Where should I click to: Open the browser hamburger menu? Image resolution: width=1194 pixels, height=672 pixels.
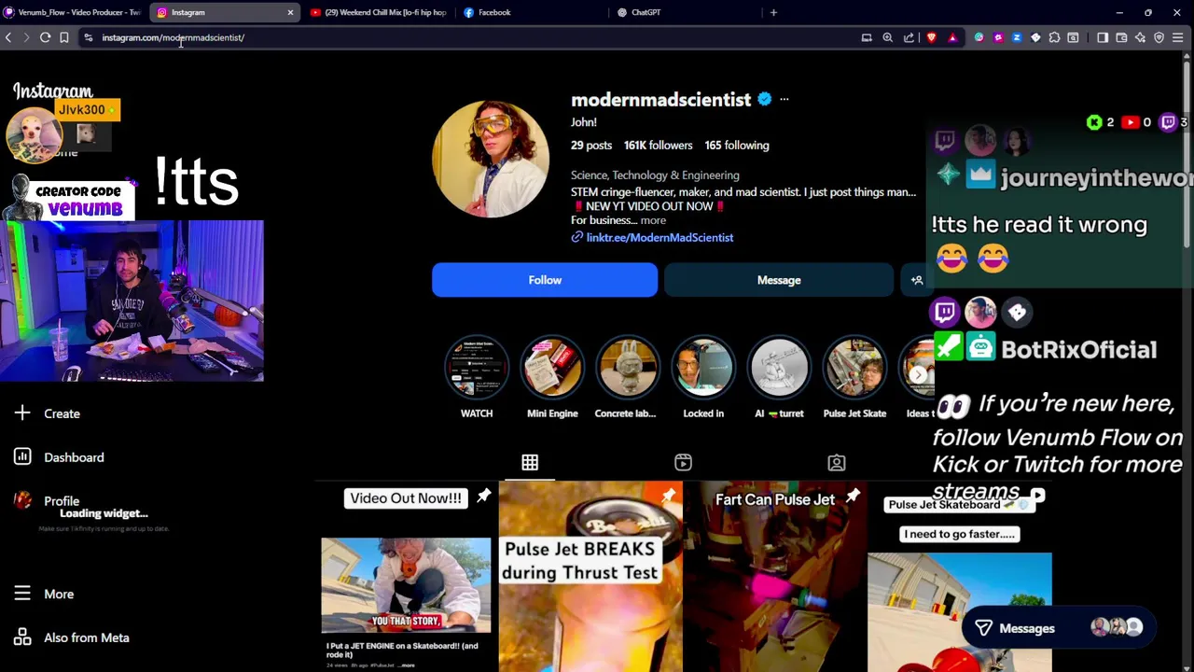(1178, 37)
